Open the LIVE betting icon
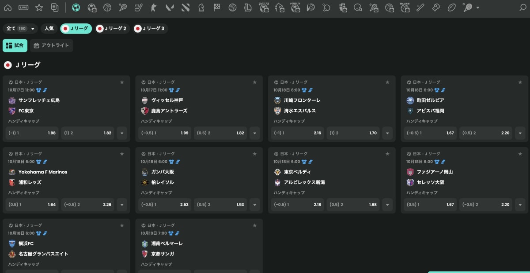Screen dimensions: 530x273 pos(23,7)
